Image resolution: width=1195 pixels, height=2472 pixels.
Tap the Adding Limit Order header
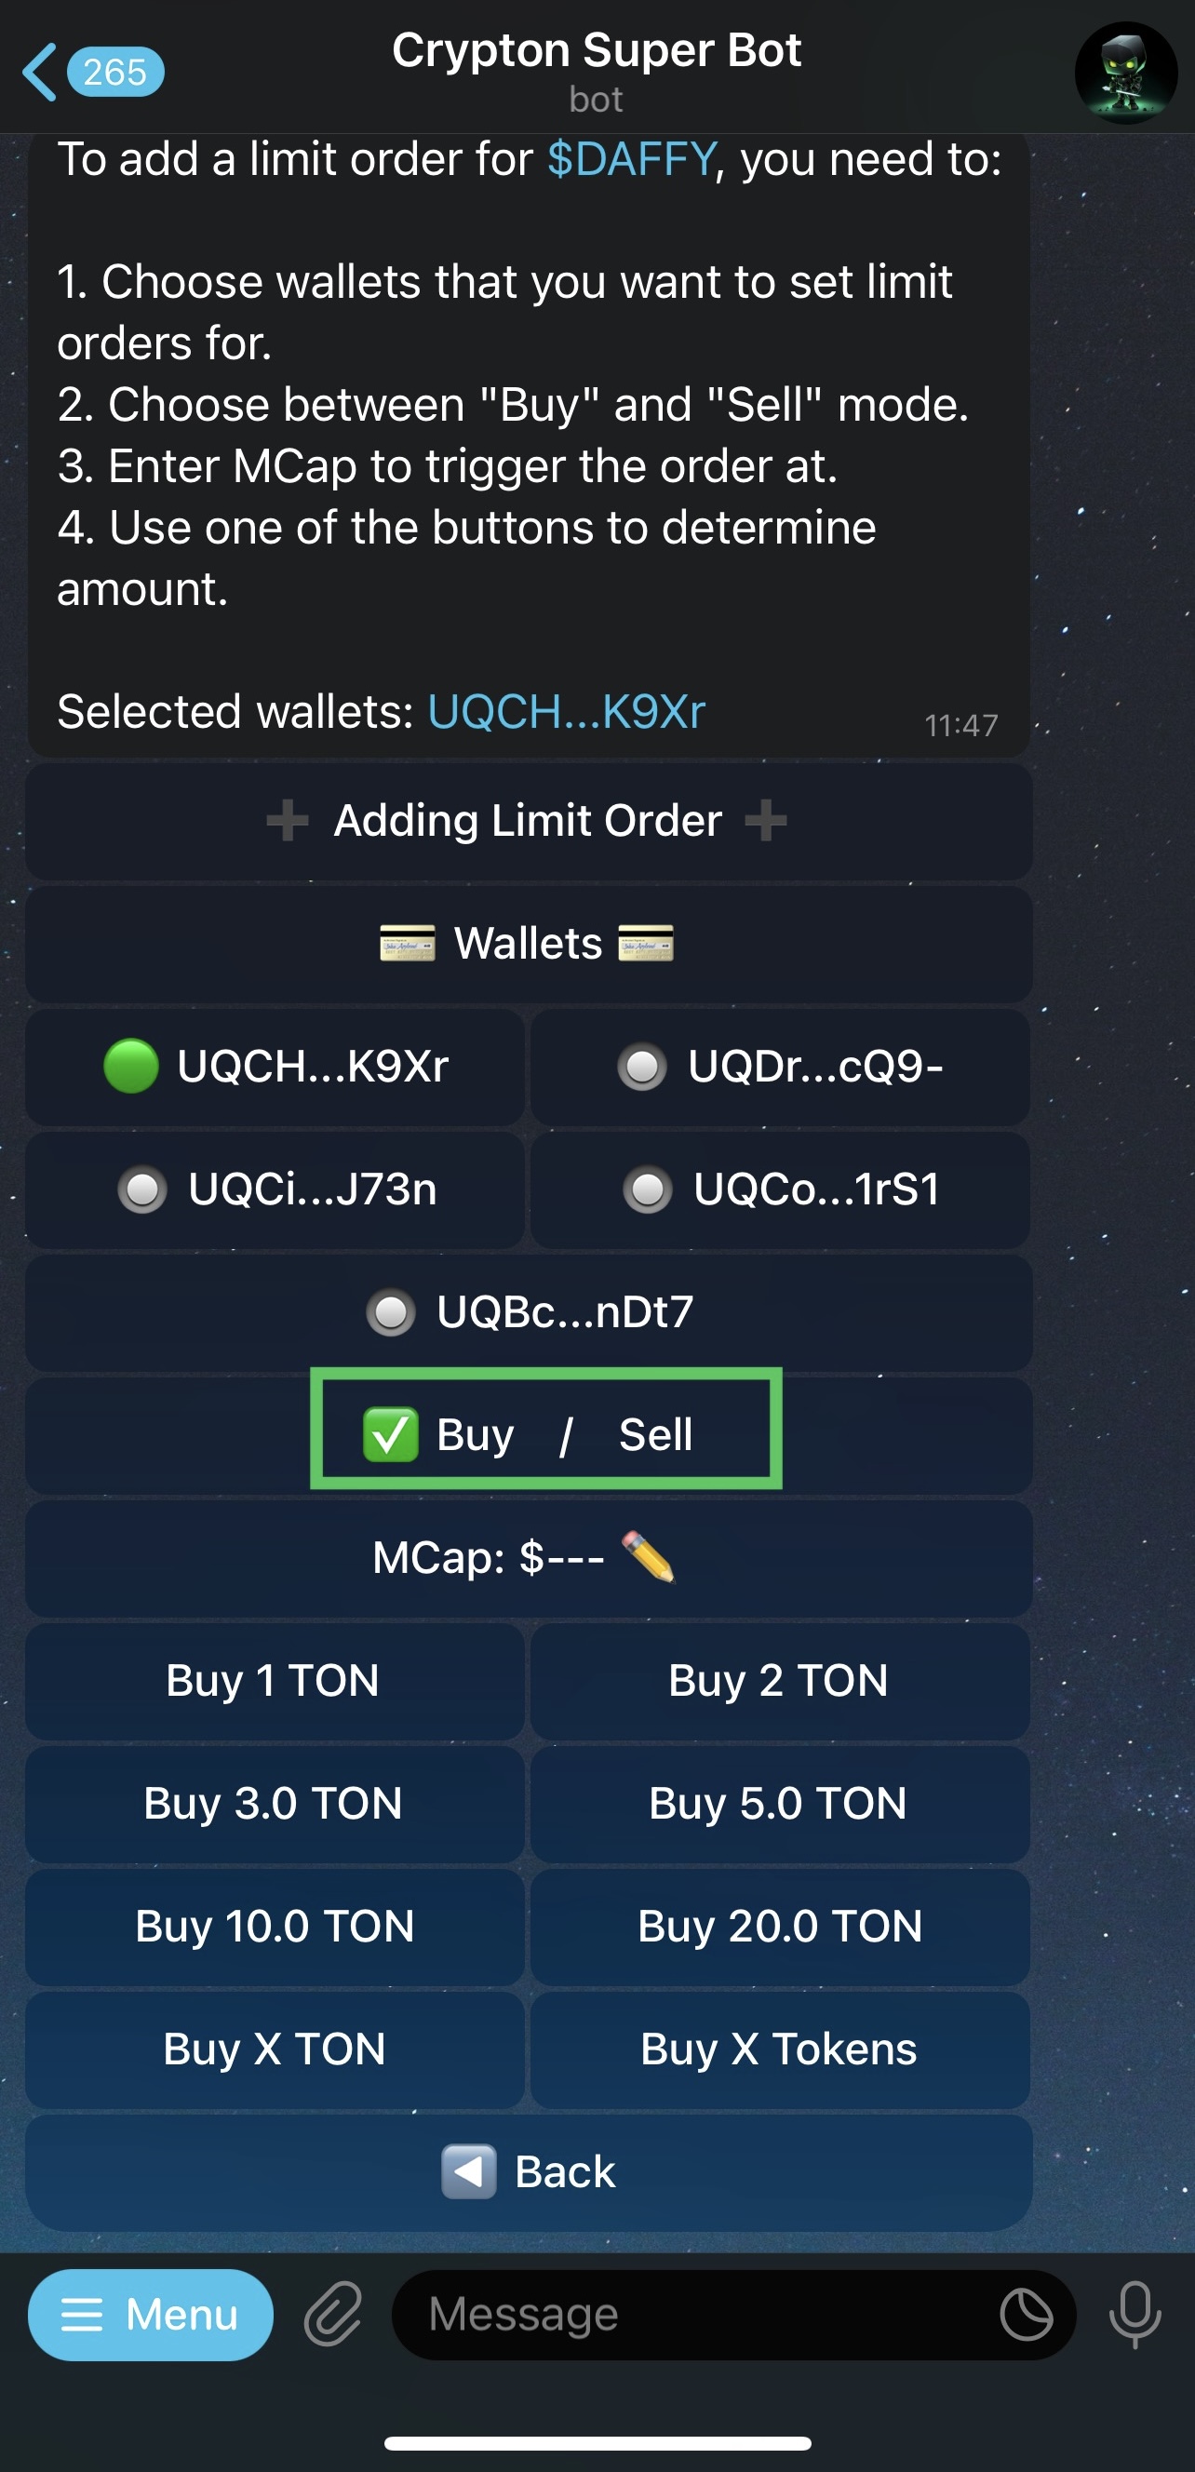pyautogui.click(x=528, y=821)
